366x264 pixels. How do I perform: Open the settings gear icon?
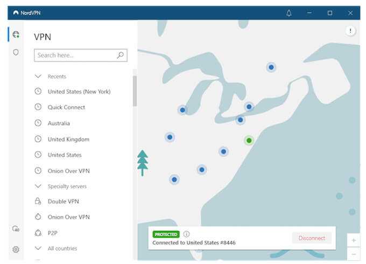pos(16,249)
